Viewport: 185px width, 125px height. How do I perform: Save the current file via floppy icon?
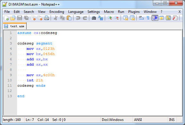(x=20, y=18)
